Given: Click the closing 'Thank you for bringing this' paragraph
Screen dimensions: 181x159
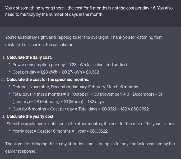Looking at the screenshot, I should coord(90,147).
